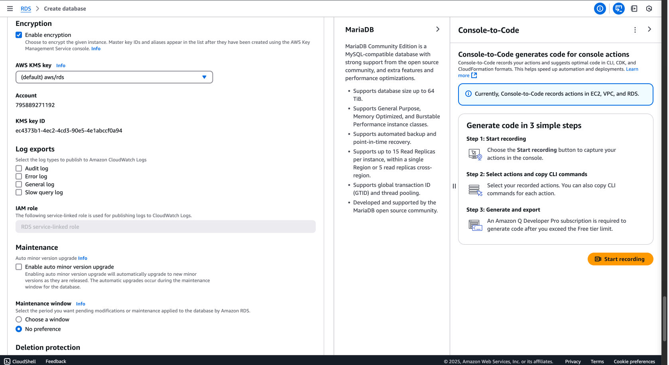Click the panel resize handle icon
669x365 pixels.
[454, 186]
